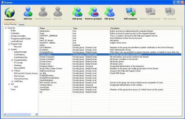Select the Domain Users row
This screenshot has height=119, width=185.
pyautogui.click(x=110, y=64)
